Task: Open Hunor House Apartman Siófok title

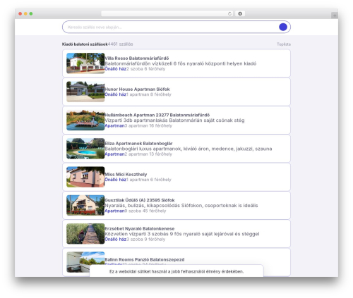Action: click(x=137, y=89)
